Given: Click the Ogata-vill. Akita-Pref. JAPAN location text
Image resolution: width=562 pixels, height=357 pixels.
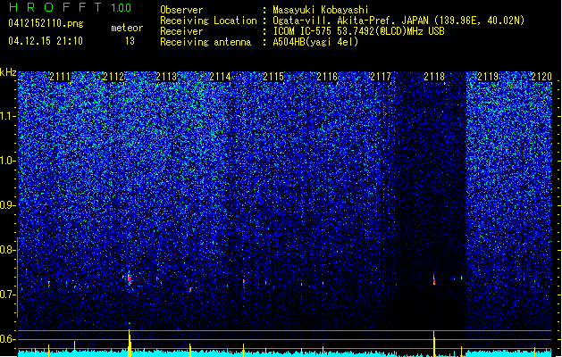Looking at the screenshot, I should coord(398,21).
